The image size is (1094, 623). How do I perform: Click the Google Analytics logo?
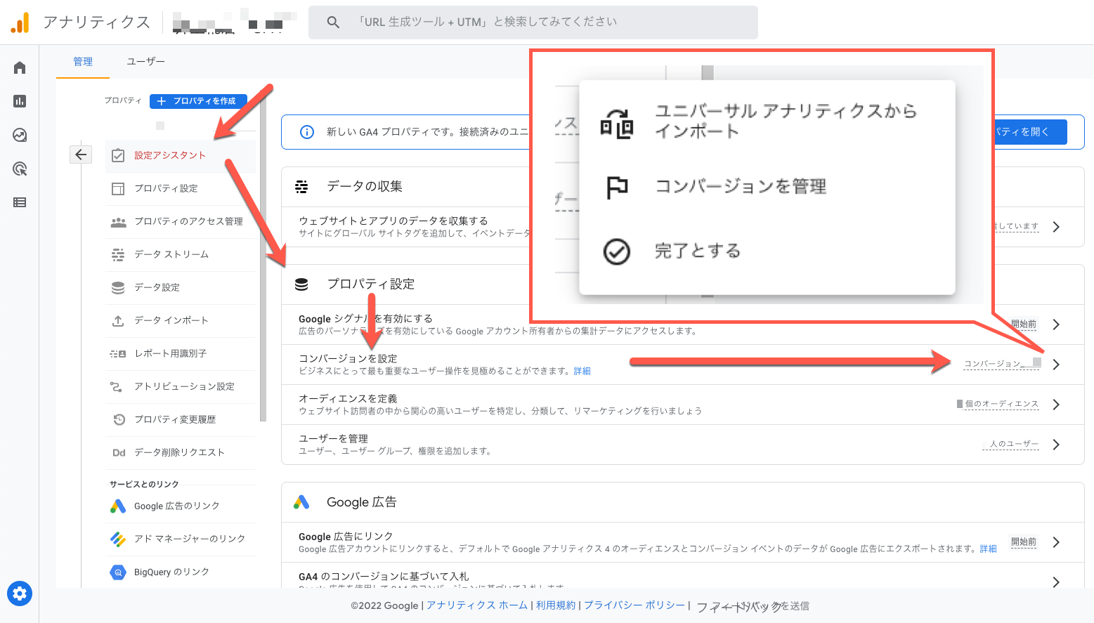[x=20, y=22]
